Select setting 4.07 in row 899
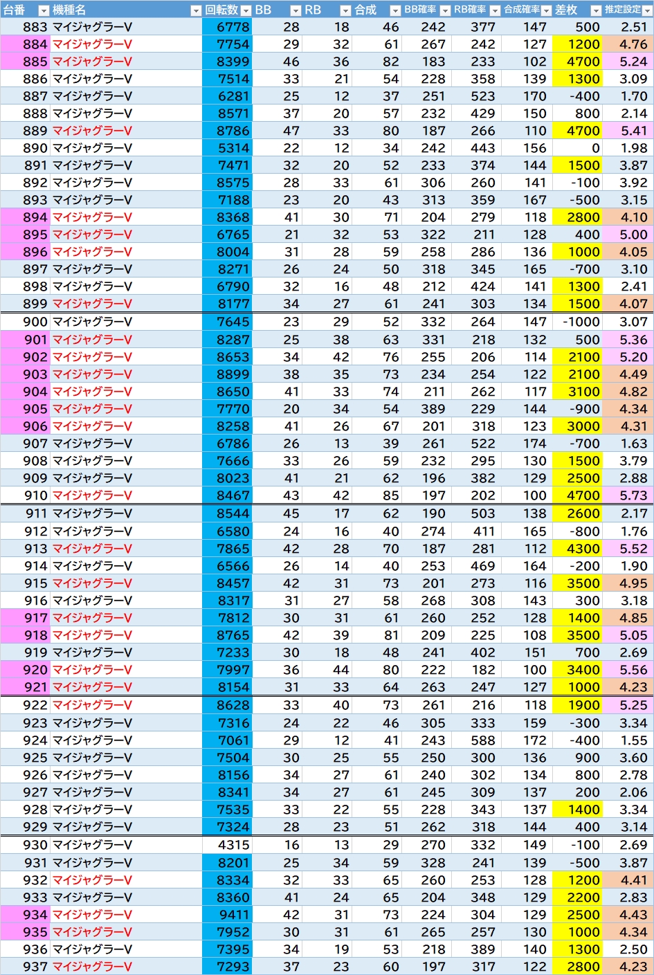The width and height of the screenshot is (654, 975). (628, 304)
